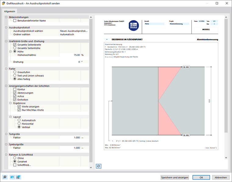Close the Grafikausdruck dialog window
This screenshot has width=232, height=182.
click(x=227, y=3)
